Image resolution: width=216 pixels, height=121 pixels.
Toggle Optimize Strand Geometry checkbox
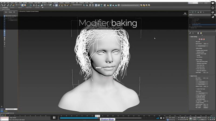(x=196, y=50)
